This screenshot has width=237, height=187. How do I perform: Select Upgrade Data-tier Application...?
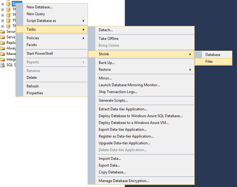tap(141, 143)
